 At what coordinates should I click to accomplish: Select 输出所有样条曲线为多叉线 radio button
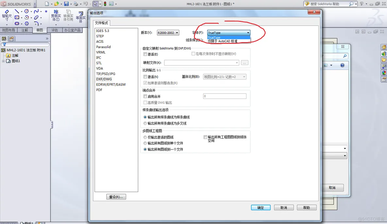click(145, 123)
